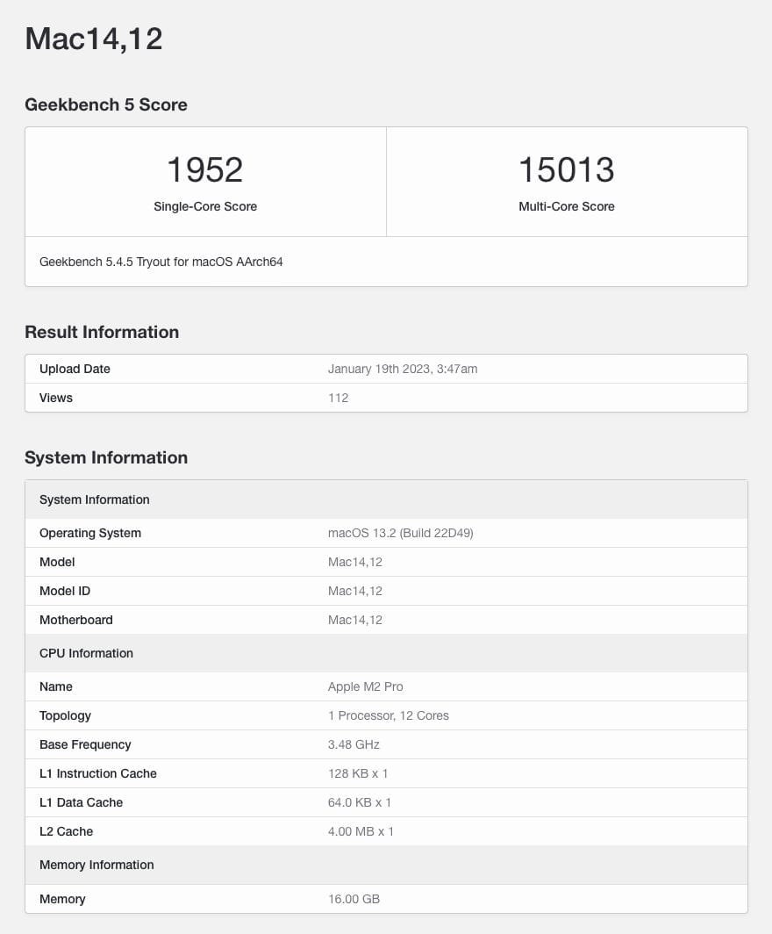Click the Mac14,12 value in Model ID row

click(x=355, y=591)
